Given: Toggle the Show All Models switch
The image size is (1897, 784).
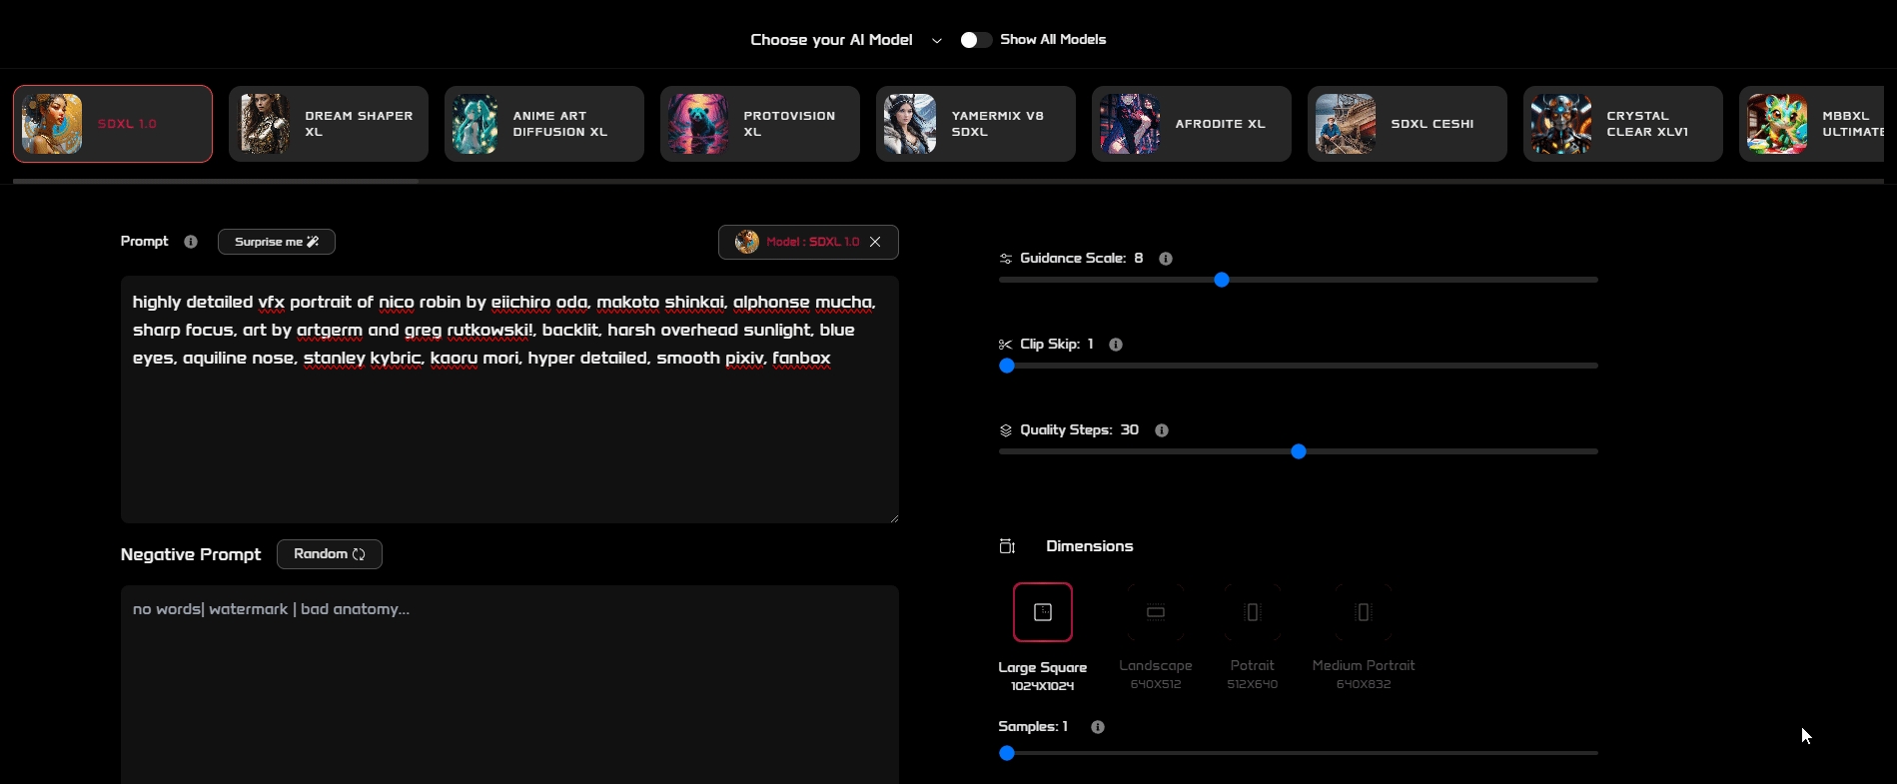Looking at the screenshot, I should pyautogui.click(x=975, y=40).
